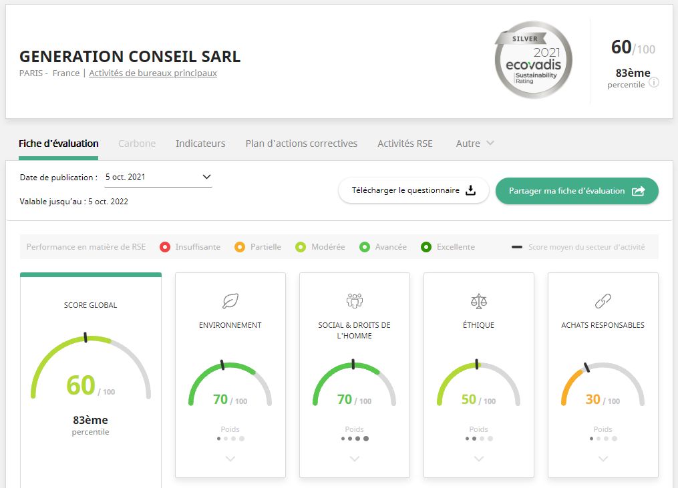The image size is (678, 488).
Task: Click the Score Global gauge arc
Action: (91, 366)
